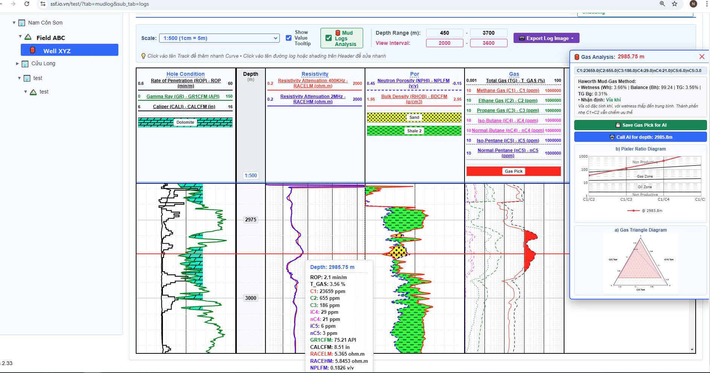Click the Resistivity track title
Viewport: 710px width, 373px height.
coord(315,74)
